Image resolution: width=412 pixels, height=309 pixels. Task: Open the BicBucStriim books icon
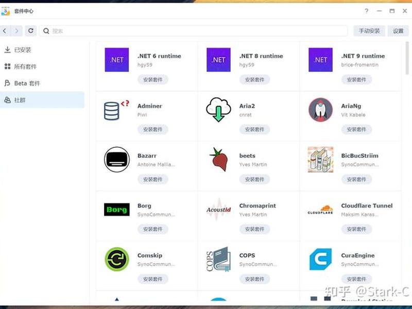(320, 160)
